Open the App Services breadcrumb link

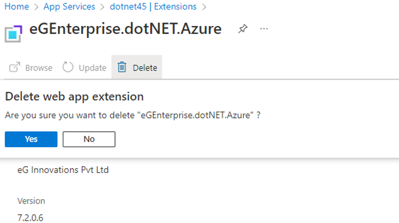tap(69, 7)
